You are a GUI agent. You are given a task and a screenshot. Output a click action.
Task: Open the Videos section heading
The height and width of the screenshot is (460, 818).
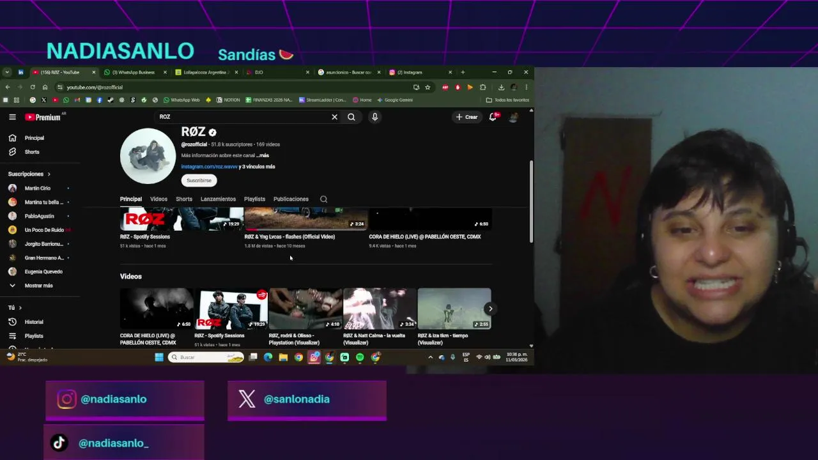click(131, 276)
